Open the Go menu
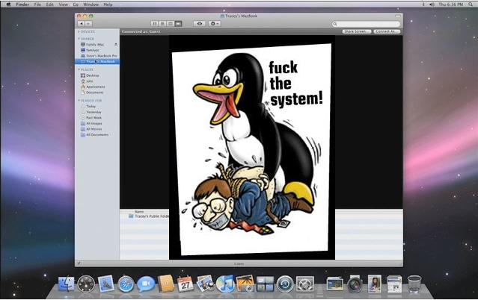The height and width of the screenshot is (300, 478). tap(76, 4)
